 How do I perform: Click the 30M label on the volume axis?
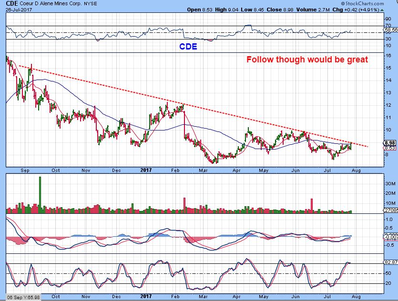[x=391, y=184]
